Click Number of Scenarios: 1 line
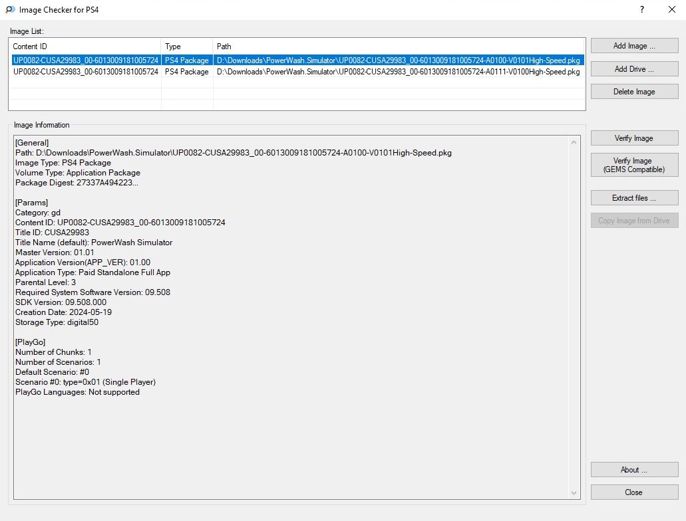This screenshot has width=686, height=521. 58,362
